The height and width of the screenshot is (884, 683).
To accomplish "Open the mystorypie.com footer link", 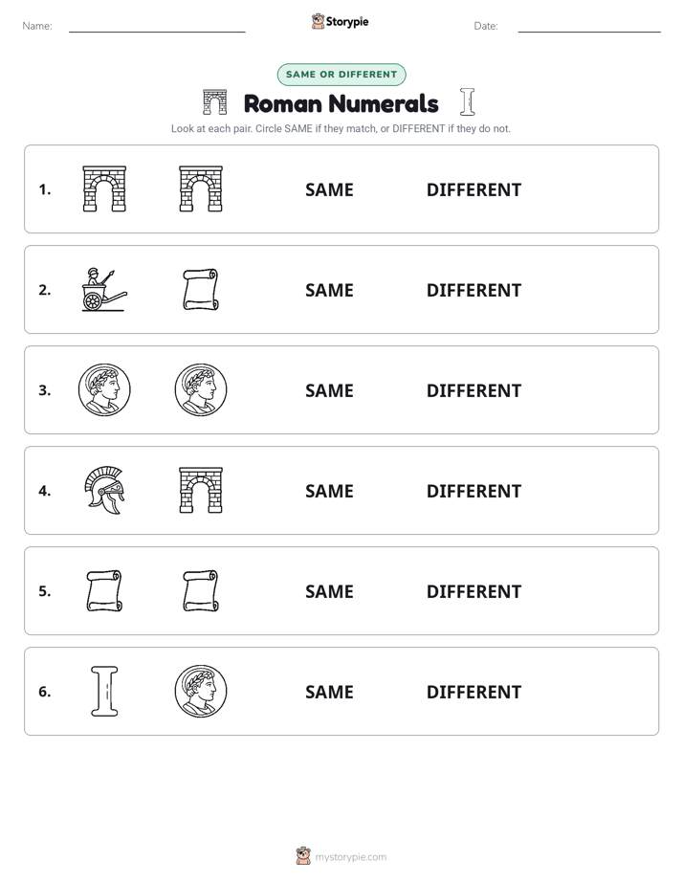I will [350, 857].
